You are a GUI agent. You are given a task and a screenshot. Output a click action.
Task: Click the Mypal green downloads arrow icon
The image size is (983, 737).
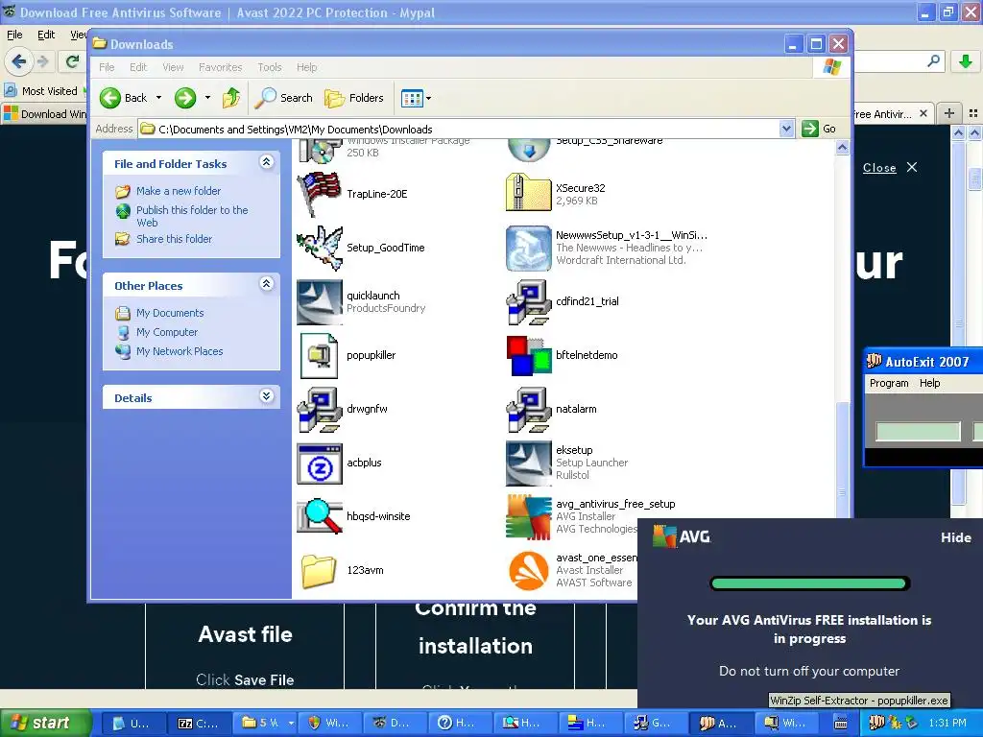965,61
